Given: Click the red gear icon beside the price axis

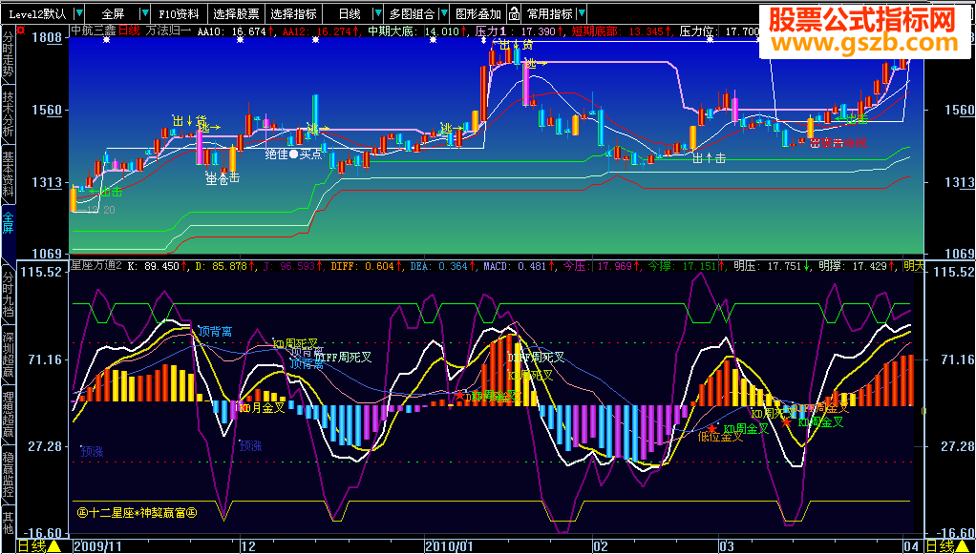Looking at the screenshot, I should (21, 30).
